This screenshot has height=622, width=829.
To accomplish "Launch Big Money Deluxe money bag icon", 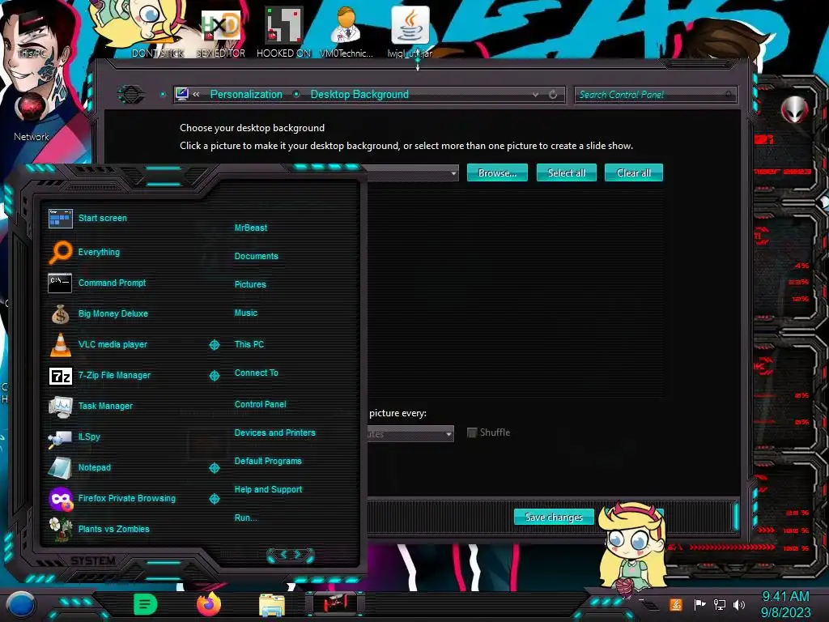I will pos(60,313).
